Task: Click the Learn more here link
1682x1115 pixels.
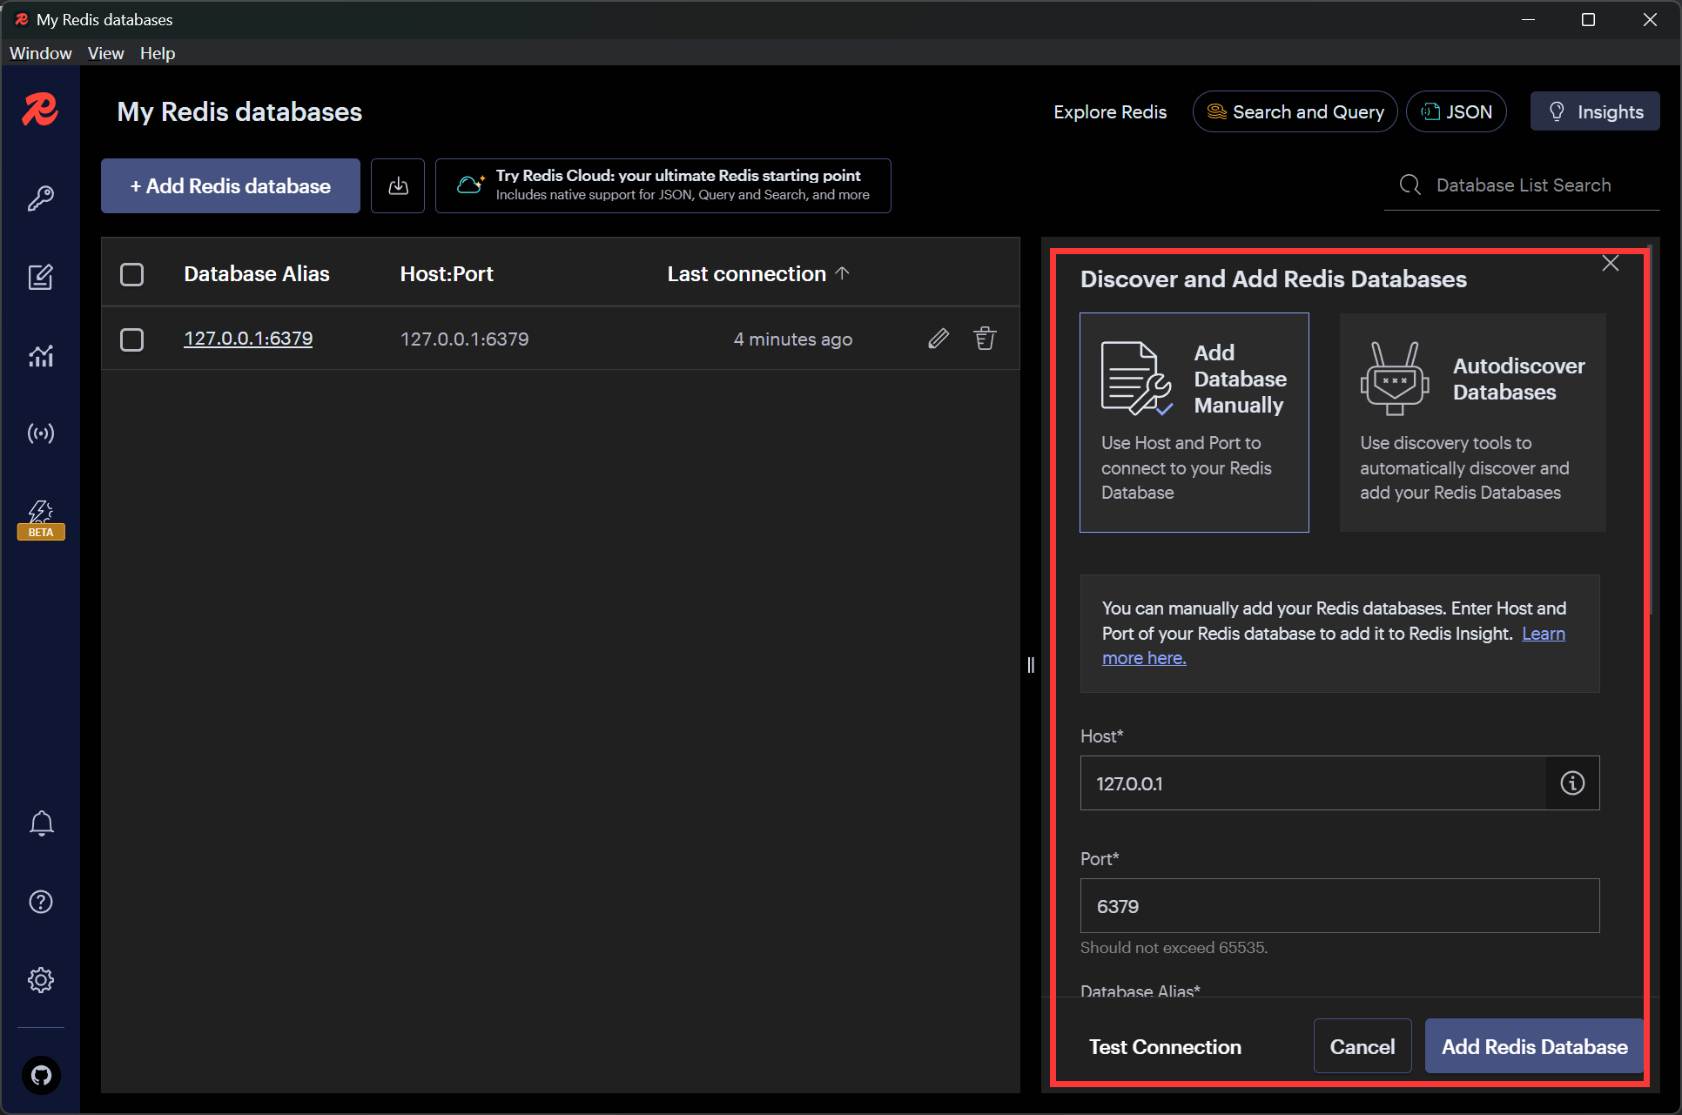Action: pyautogui.click(x=1144, y=659)
